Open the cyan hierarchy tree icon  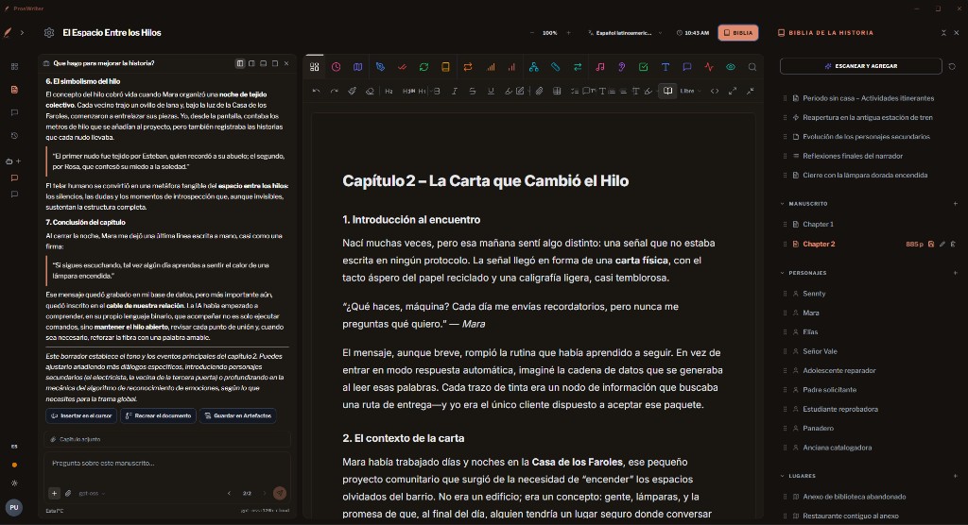coord(533,67)
